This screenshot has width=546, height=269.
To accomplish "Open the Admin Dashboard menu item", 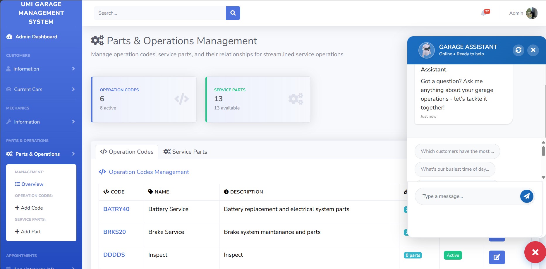I will coord(36,37).
